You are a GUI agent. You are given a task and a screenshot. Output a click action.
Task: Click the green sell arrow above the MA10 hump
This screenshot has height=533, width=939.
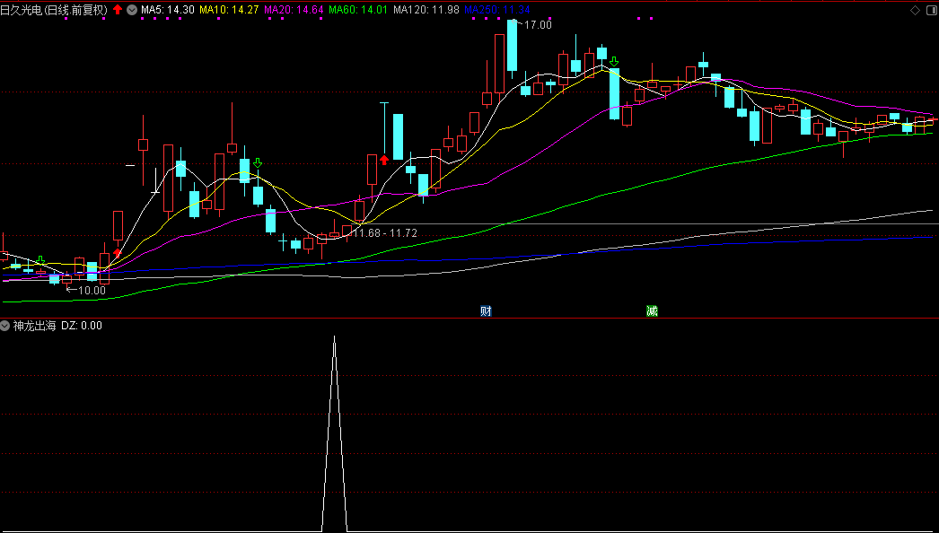pos(258,163)
